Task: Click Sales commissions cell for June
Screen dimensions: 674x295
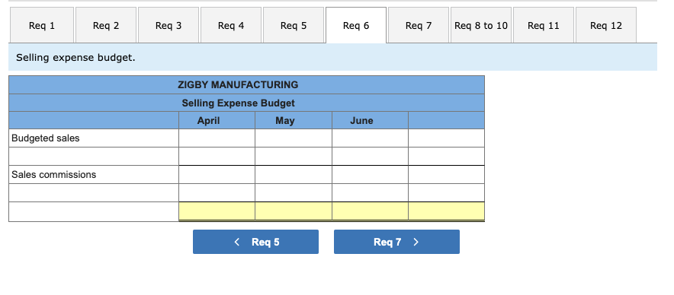Action: click(x=370, y=175)
